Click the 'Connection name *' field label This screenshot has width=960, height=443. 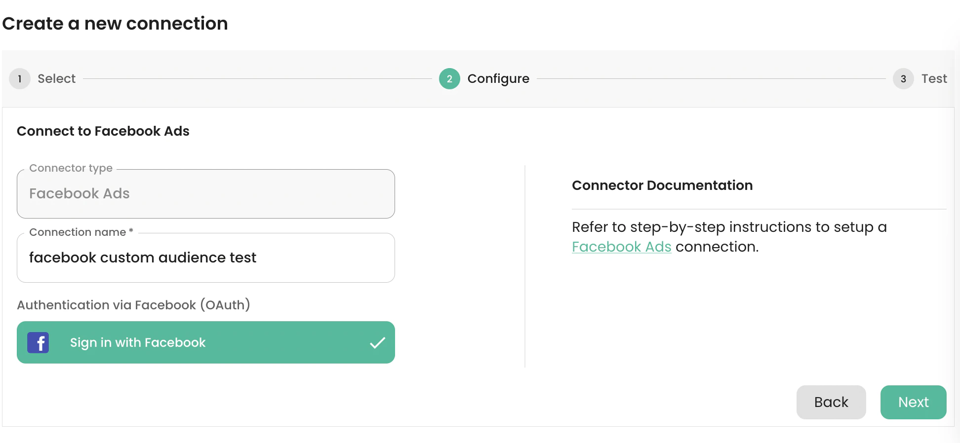[81, 232]
